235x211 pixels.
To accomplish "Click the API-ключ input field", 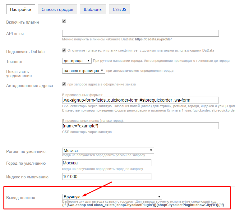I will click(x=140, y=33).
